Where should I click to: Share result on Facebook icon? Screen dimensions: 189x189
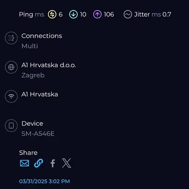[52, 163]
